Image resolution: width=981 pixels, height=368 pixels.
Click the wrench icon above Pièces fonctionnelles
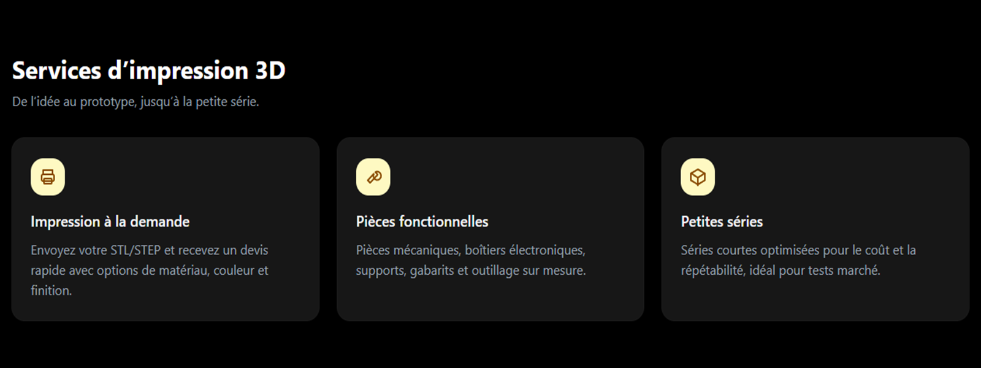(x=373, y=177)
